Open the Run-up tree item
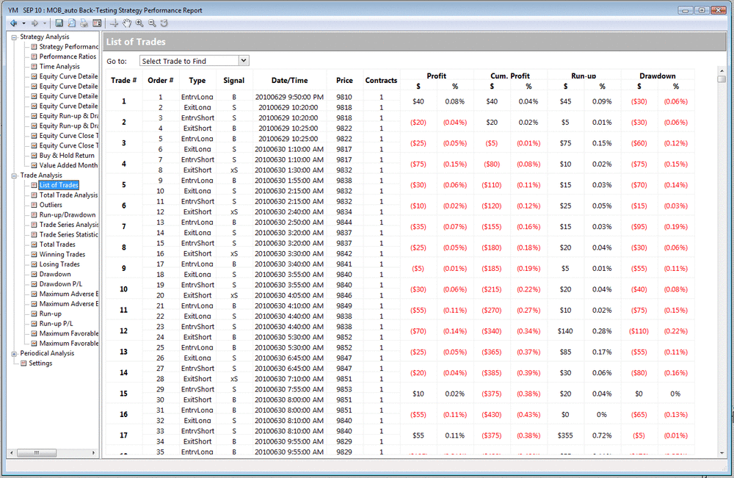This screenshot has width=734, height=478. (51, 314)
